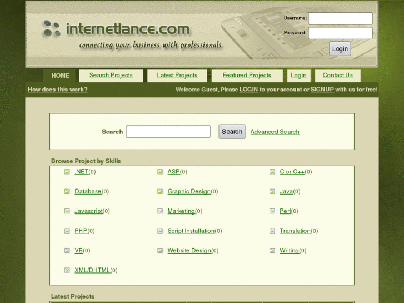Screen dimensions: 404x303
Task: Click the arrow icon beside PHP
Action: point(67,231)
